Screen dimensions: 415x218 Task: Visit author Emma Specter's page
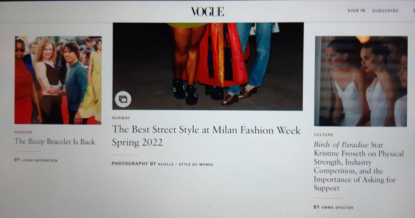337,208
